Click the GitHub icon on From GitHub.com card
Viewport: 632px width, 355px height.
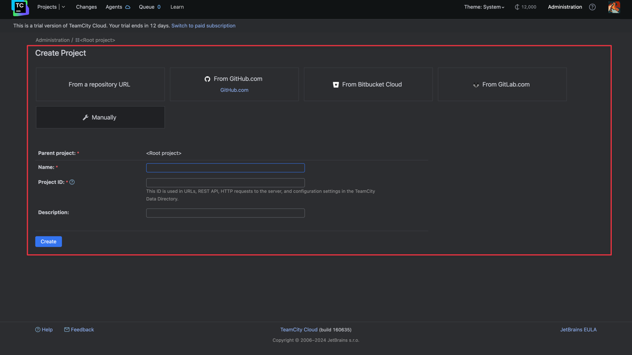(207, 78)
